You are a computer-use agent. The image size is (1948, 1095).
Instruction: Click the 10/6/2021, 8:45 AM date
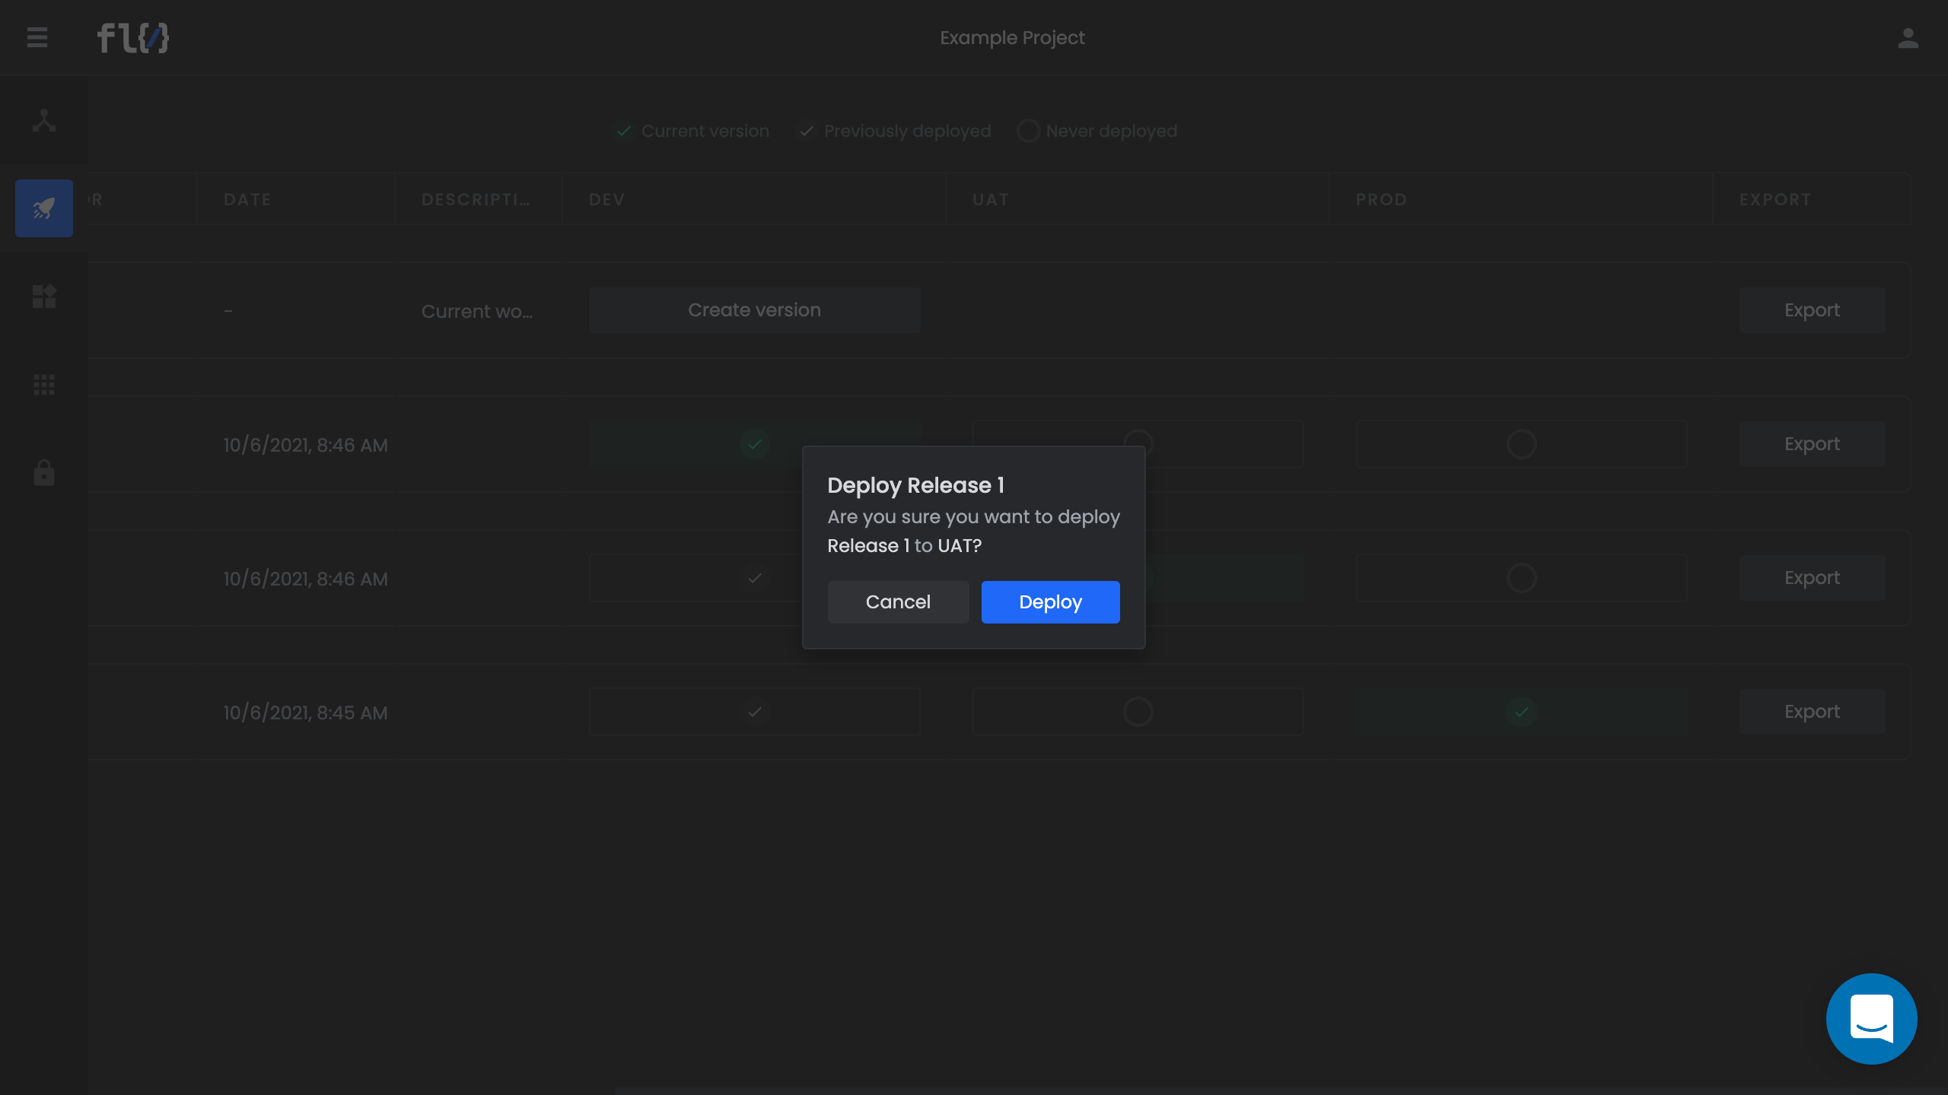(305, 713)
